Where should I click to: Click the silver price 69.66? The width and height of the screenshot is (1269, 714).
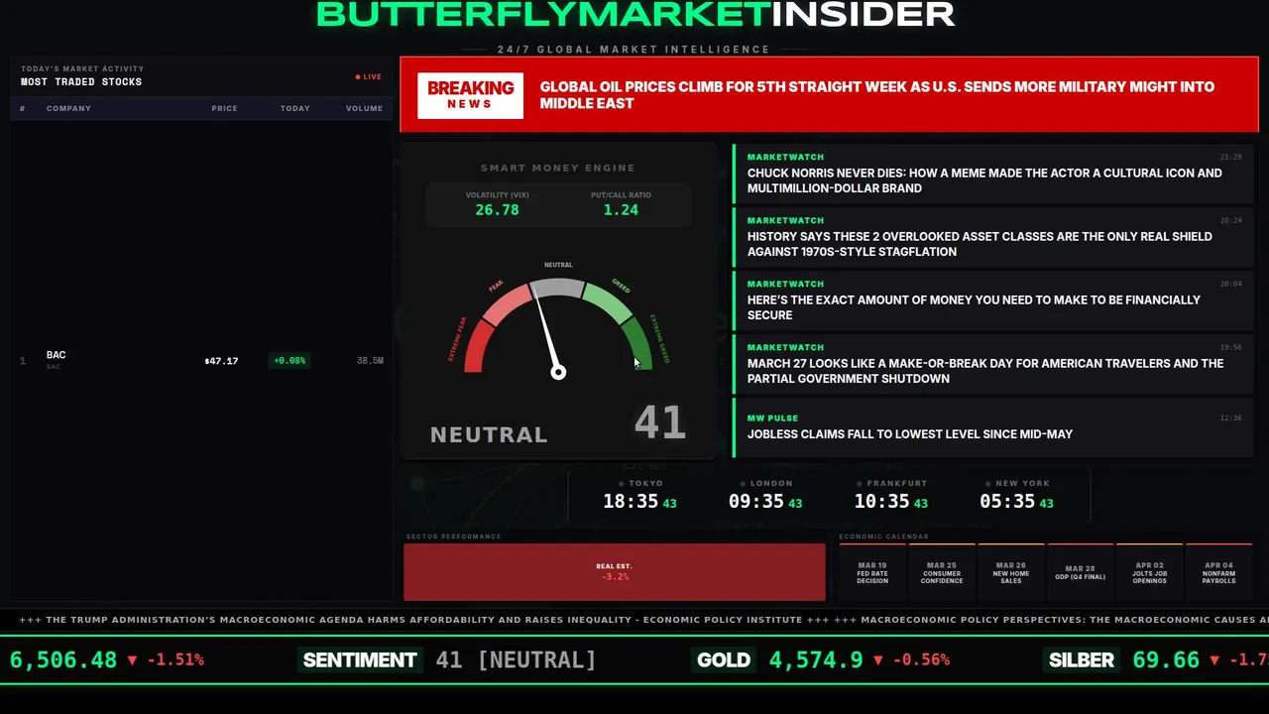tap(1166, 659)
